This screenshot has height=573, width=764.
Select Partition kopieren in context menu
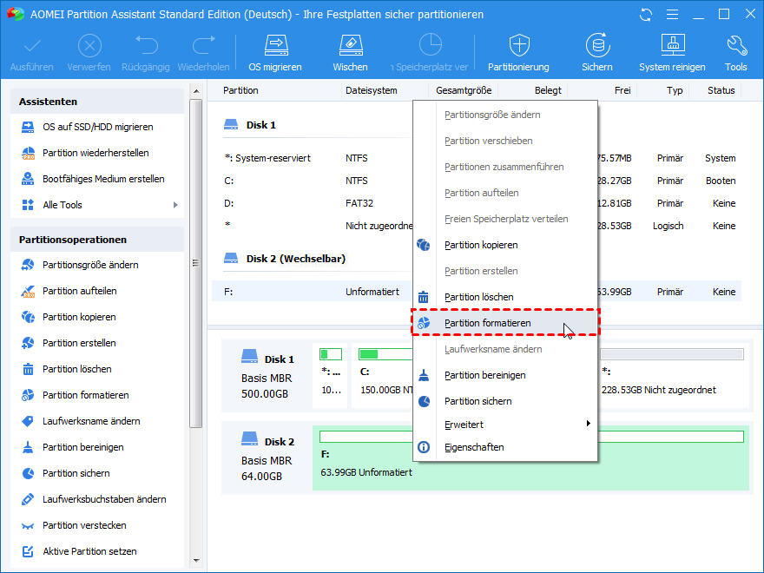point(480,245)
